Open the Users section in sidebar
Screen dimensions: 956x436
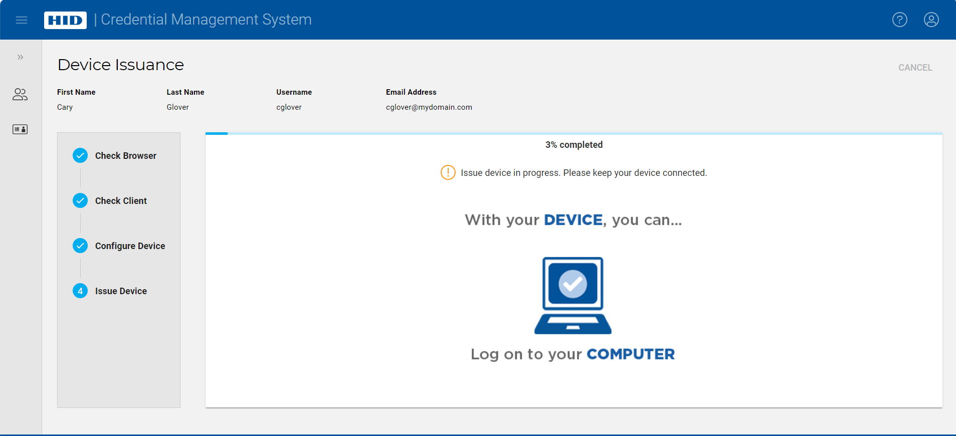(20, 94)
